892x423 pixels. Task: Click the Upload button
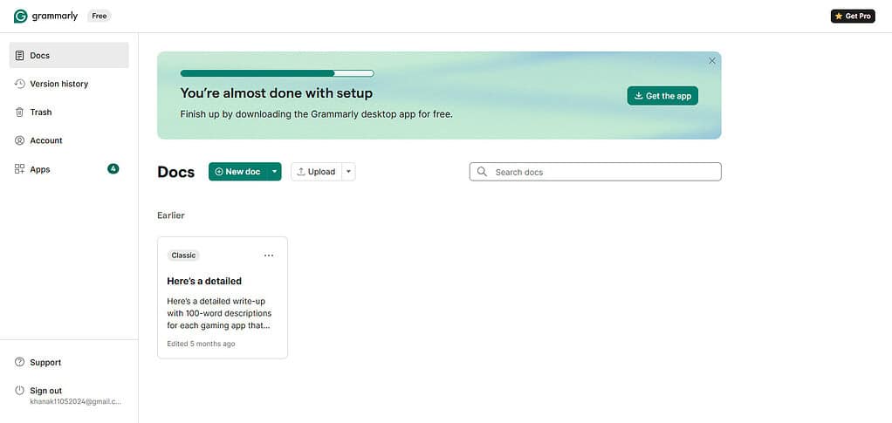pos(316,172)
